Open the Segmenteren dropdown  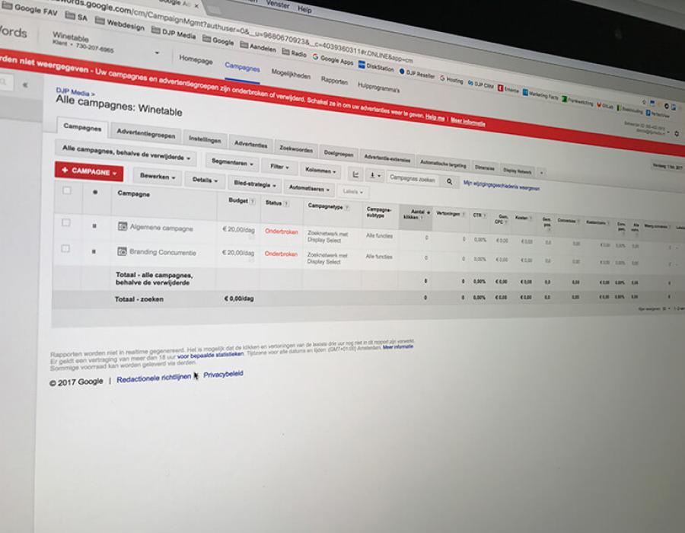[x=232, y=163]
